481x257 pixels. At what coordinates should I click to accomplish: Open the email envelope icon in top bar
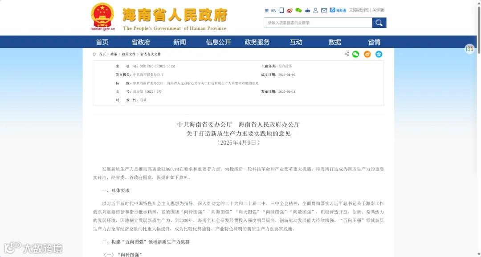point(323,10)
